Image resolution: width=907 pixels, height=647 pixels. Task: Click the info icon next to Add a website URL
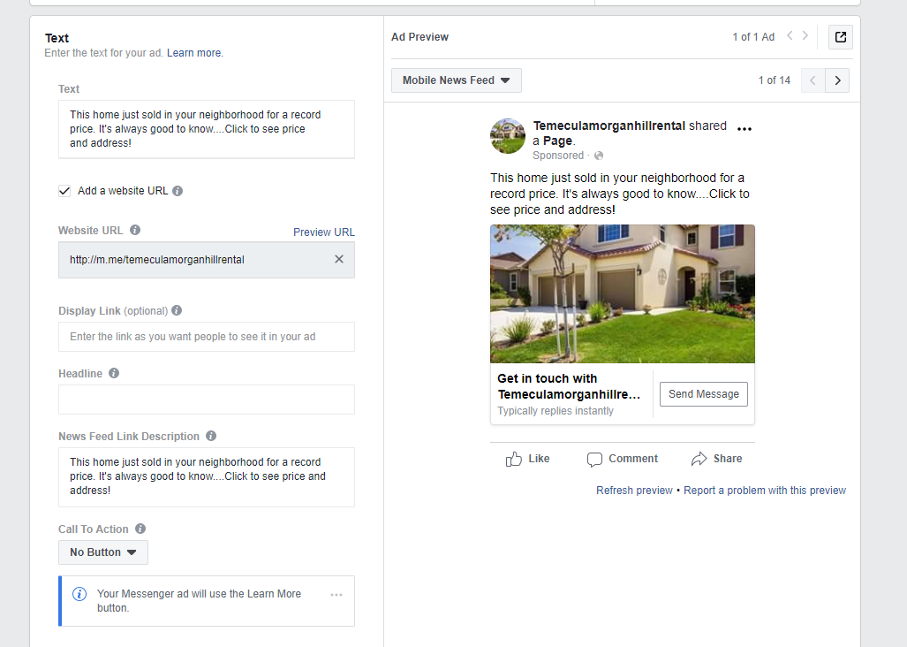point(178,191)
